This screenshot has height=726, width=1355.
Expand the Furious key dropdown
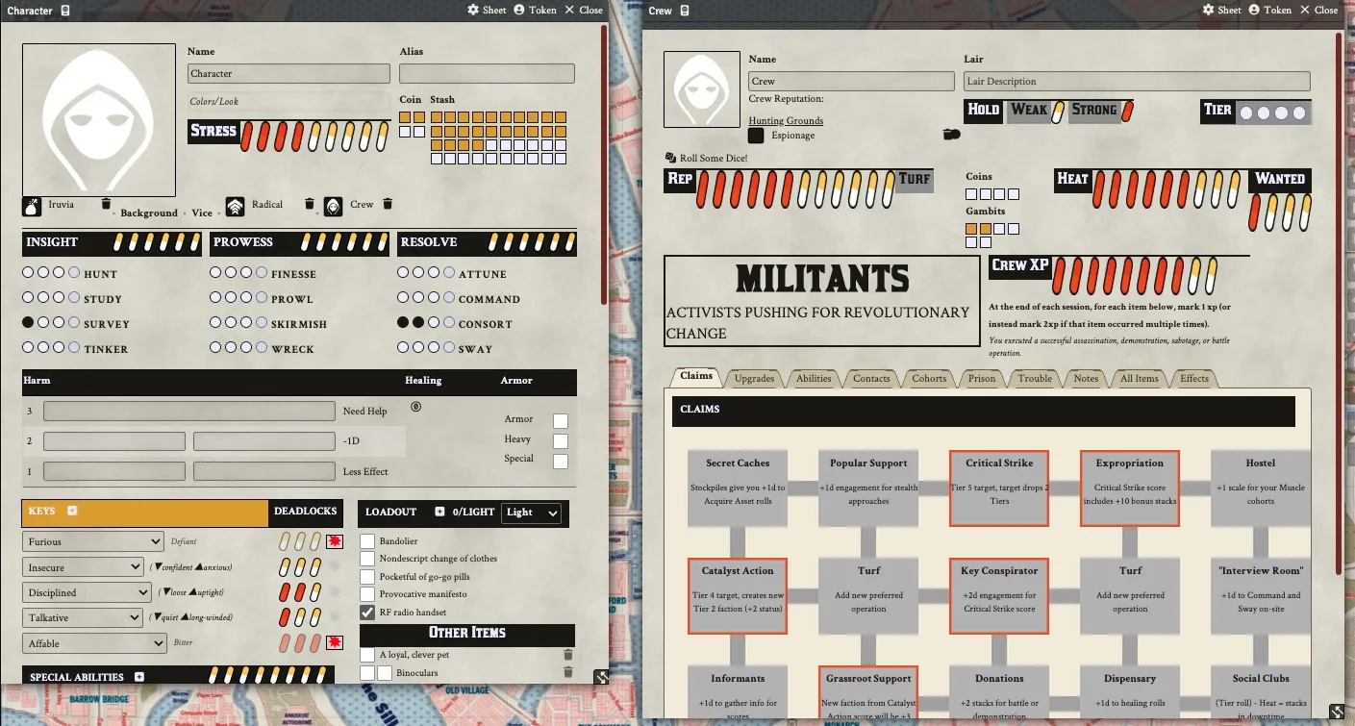click(x=93, y=542)
